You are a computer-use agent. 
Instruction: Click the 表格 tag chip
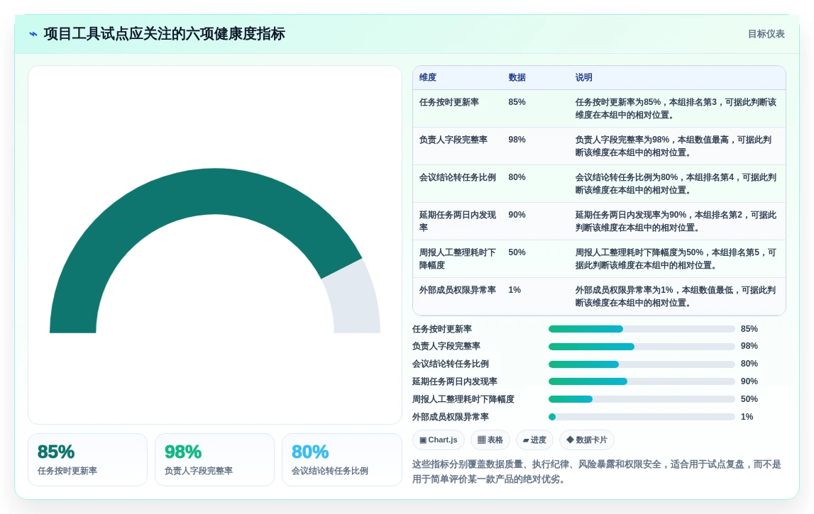coord(490,440)
